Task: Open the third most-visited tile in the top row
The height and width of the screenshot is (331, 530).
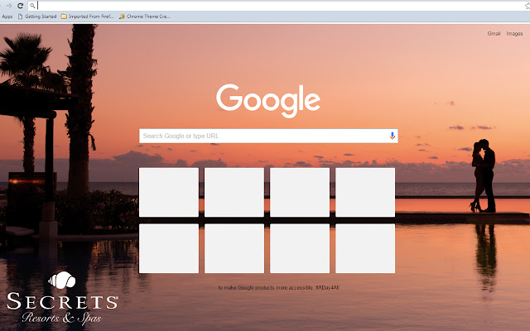Action: coord(300,193)
